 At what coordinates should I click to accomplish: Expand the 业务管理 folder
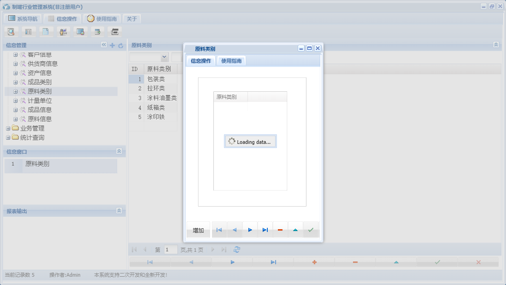[8, 129]
